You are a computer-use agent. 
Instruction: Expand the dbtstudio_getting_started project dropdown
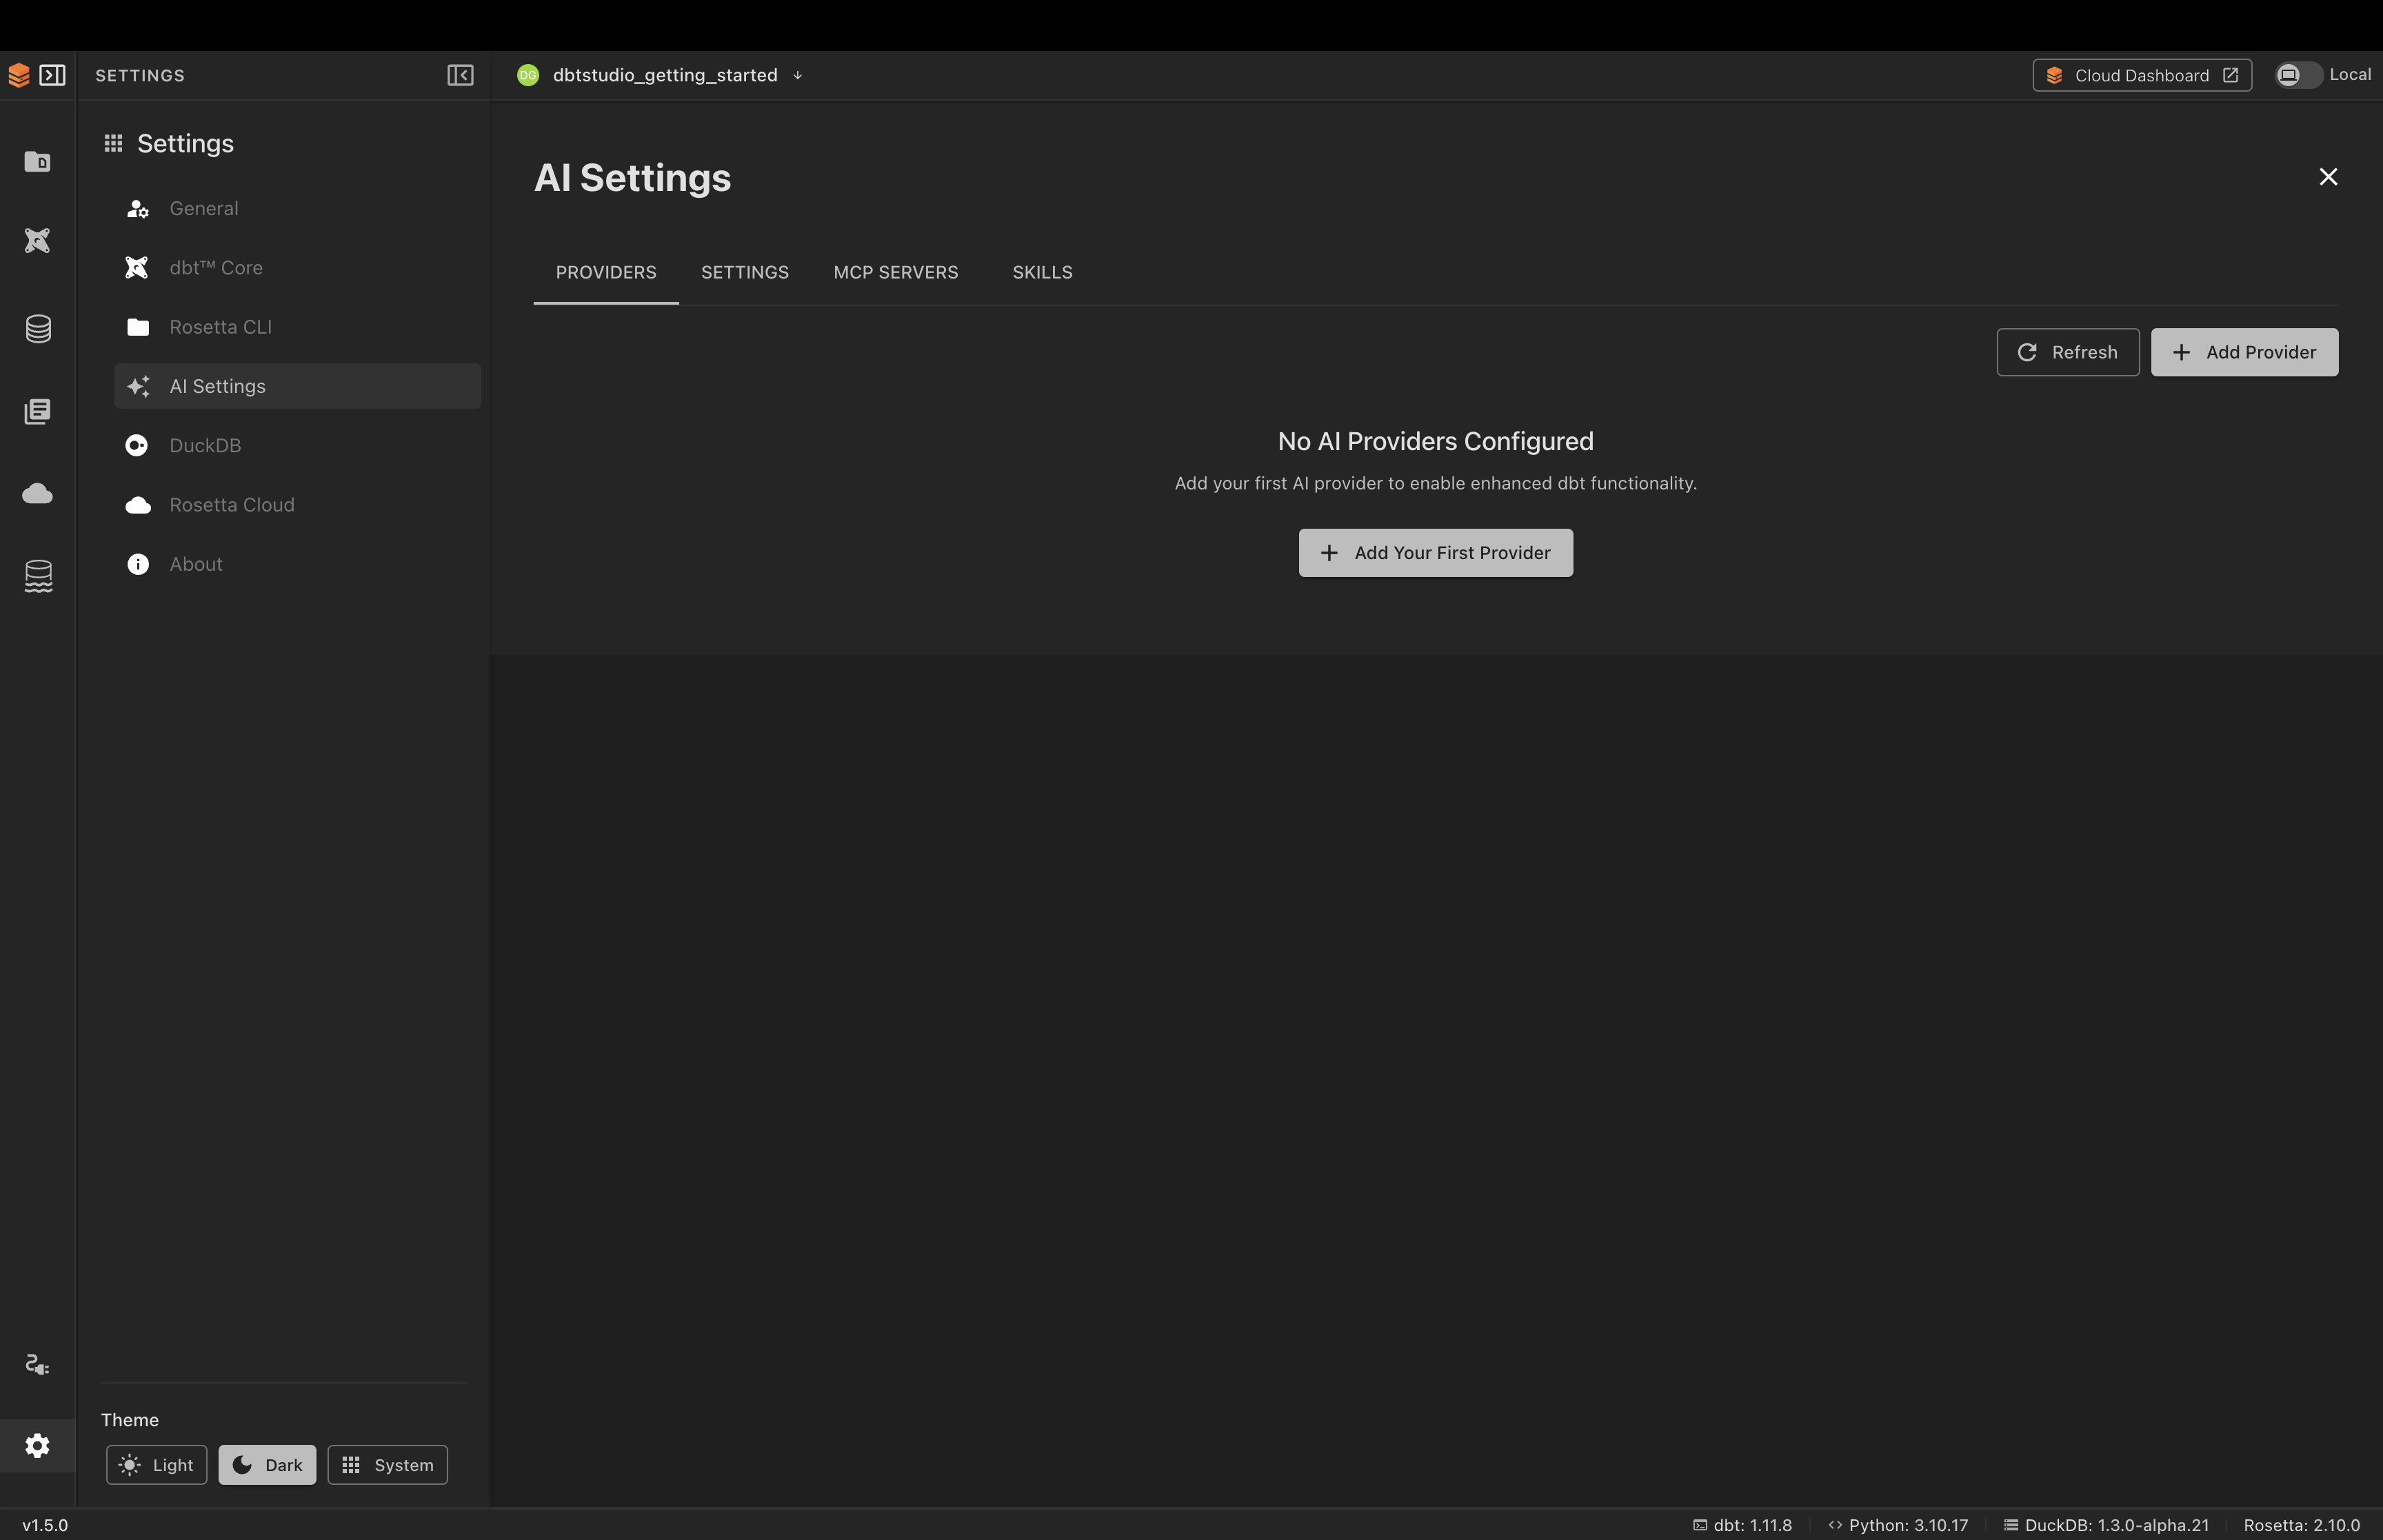pos(797,75)
